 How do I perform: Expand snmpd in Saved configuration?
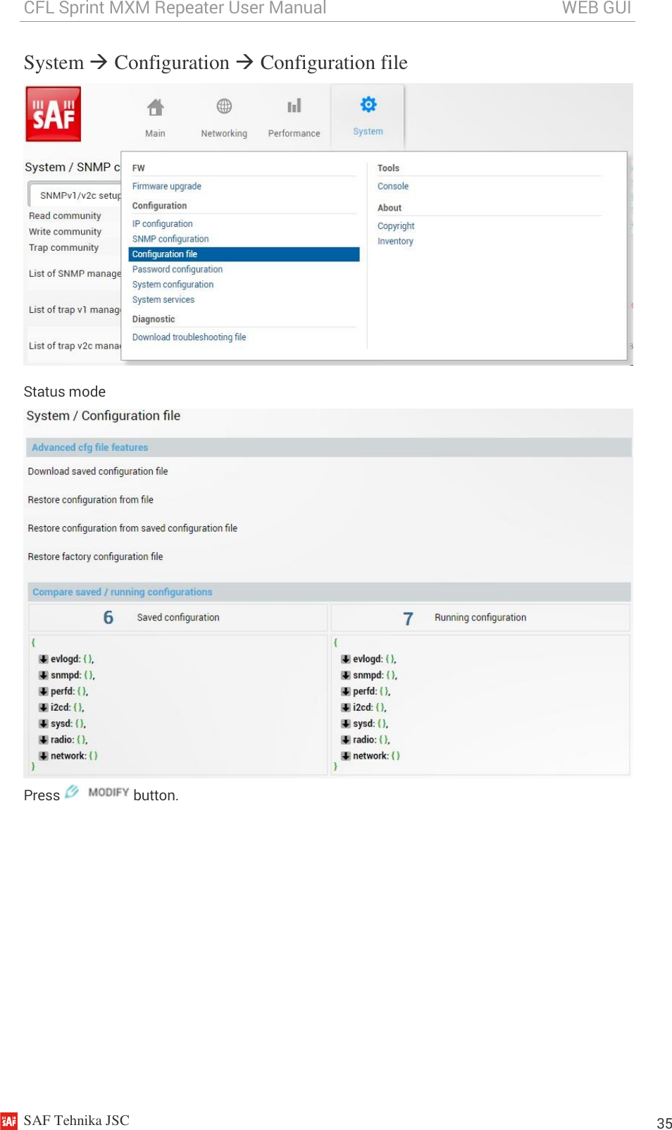[x=44, y=676]
